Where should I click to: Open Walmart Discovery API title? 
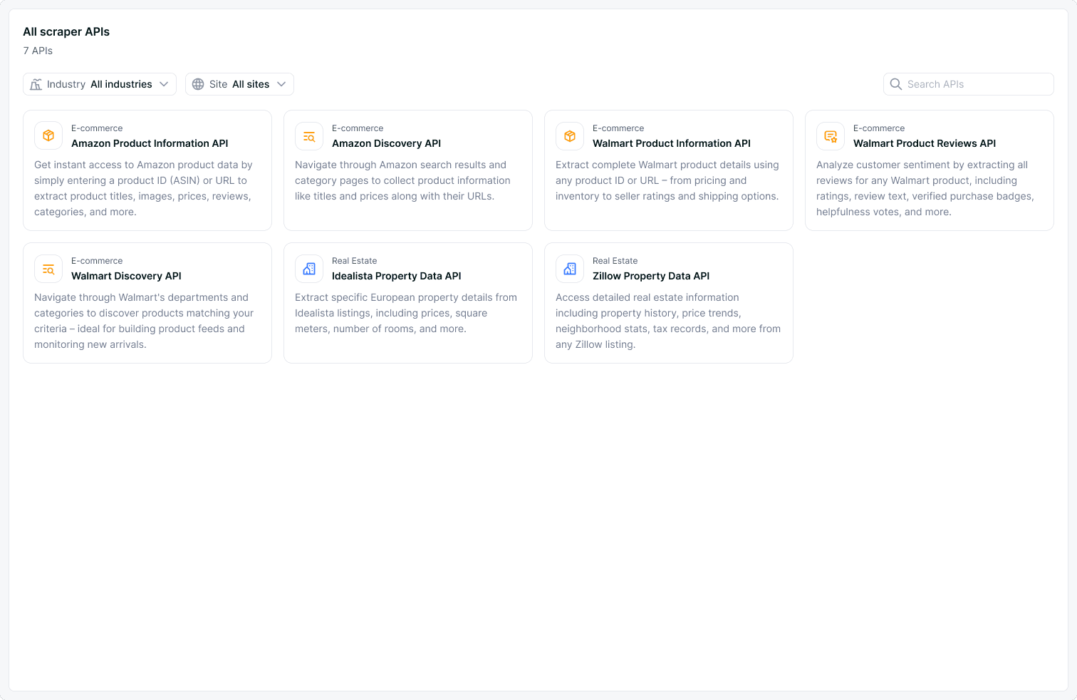[x=126, y=276]
